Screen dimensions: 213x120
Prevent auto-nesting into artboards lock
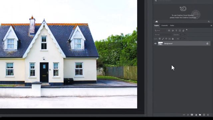169,39
